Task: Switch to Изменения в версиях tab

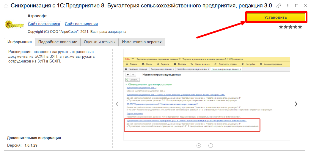Action: point(142,42)
